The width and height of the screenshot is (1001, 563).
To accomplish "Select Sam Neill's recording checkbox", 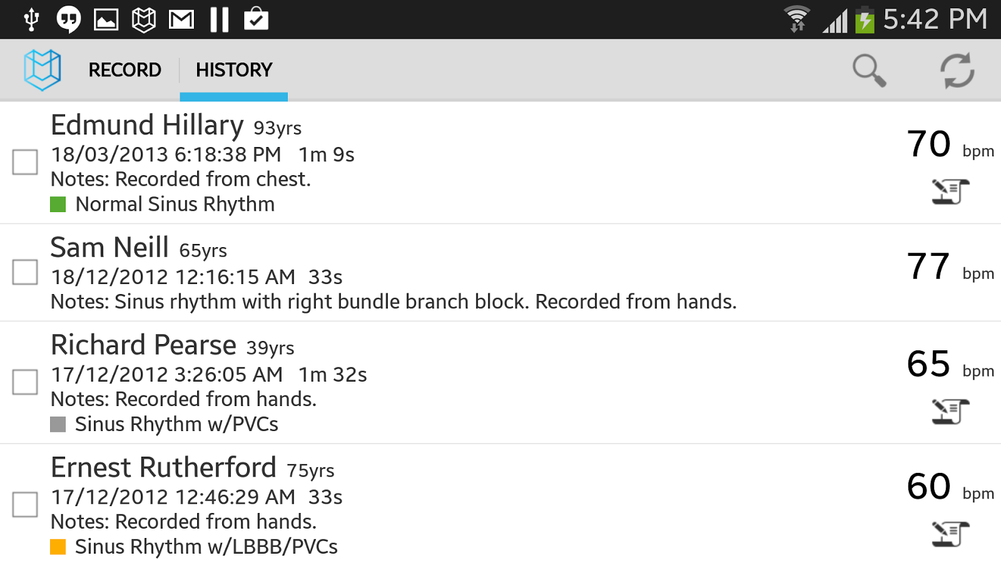I will pyautogui.click(x=25, y=272).
